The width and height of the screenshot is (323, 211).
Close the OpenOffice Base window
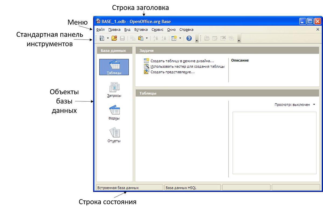coord(318,22)
